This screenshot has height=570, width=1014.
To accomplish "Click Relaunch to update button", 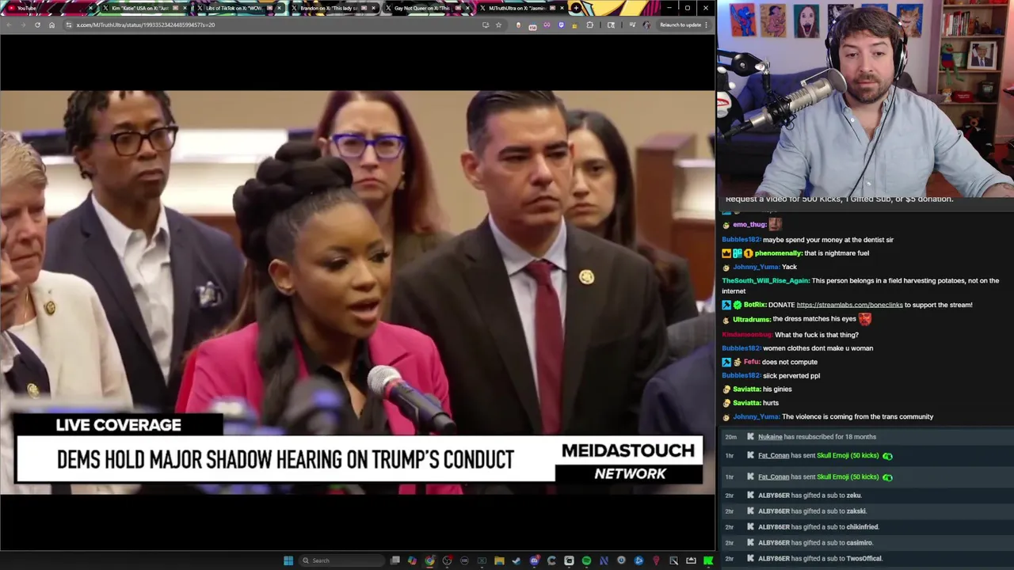I will pyautogui.click(x=680, y=25).
